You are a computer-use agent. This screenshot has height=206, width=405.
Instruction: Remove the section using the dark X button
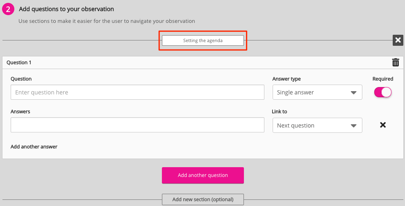pos(398,40)
